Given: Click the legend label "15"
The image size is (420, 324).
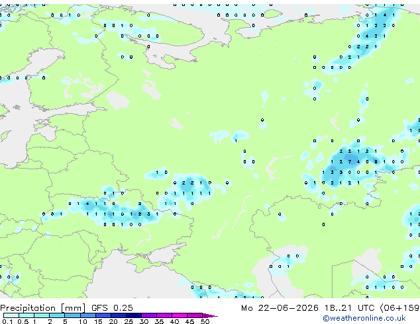Looking at the screenshot, I should 98,321.
